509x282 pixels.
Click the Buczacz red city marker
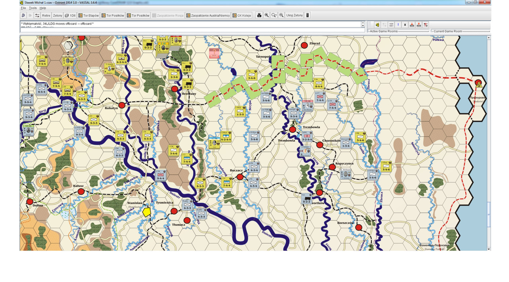pos(240,177)
